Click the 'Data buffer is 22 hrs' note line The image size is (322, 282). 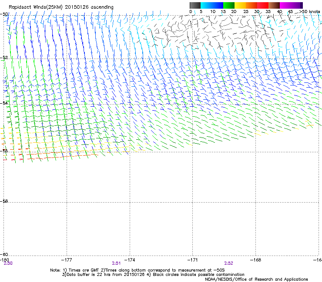(x=153, y=275)
